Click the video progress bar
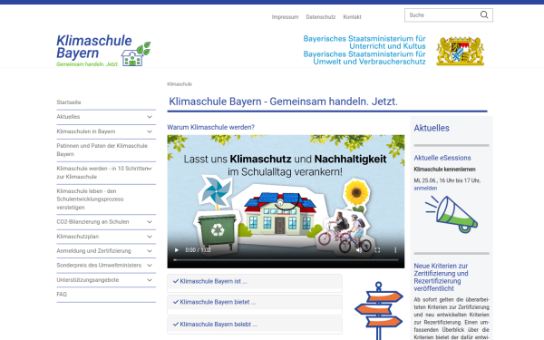The width and height of the screenshot is (544, 340). tap(286, 259)
